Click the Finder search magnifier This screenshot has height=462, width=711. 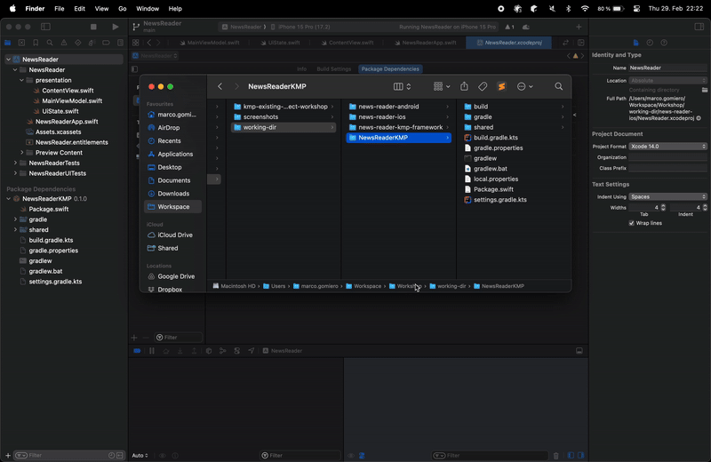[x=559, y=86]
